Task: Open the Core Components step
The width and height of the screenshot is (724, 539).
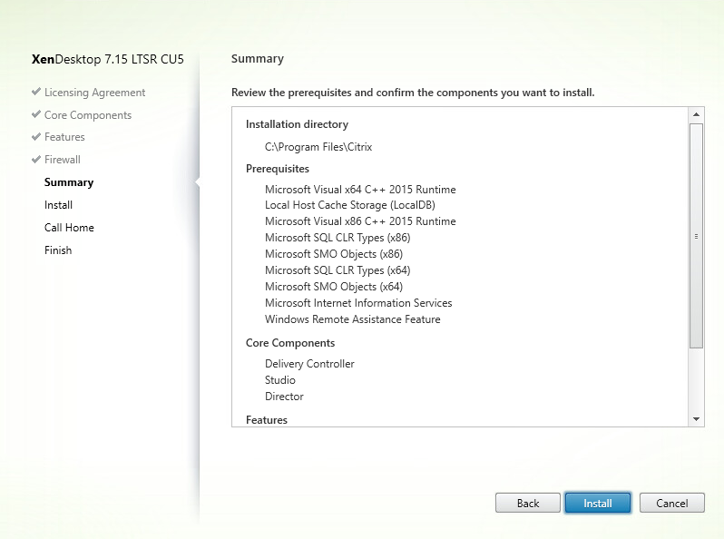Action: click(88, 115)
